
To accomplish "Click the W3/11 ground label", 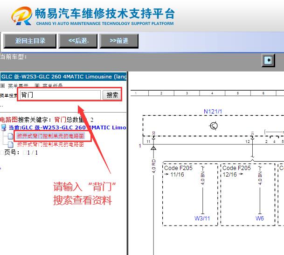I will (202, 218).
